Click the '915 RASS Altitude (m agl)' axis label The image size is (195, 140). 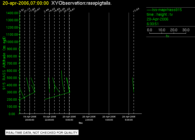(4, 63)
